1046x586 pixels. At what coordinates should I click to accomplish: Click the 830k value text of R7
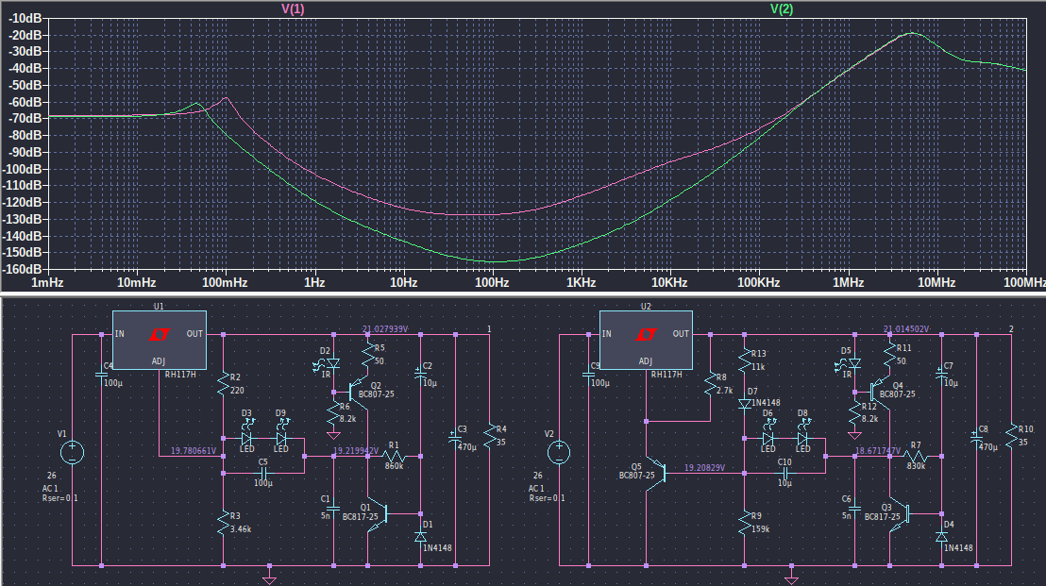click(x=916, y=466)
